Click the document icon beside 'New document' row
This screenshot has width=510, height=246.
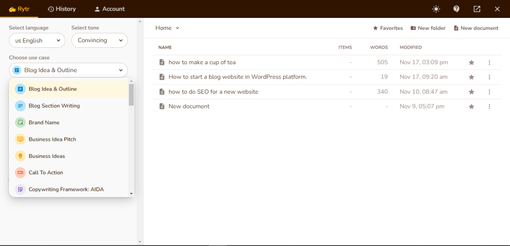pyautogui.click(x=162, y=107)
